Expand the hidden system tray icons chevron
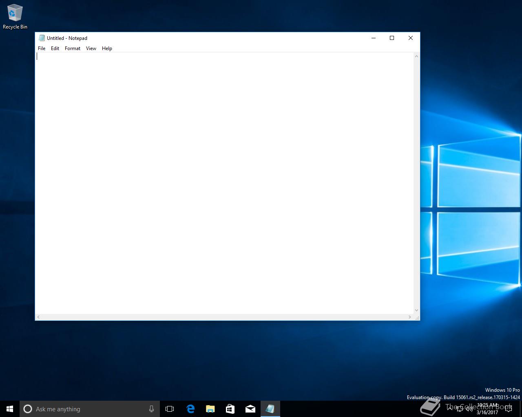The height and width of the screenshot is (417, 522). 450,408
